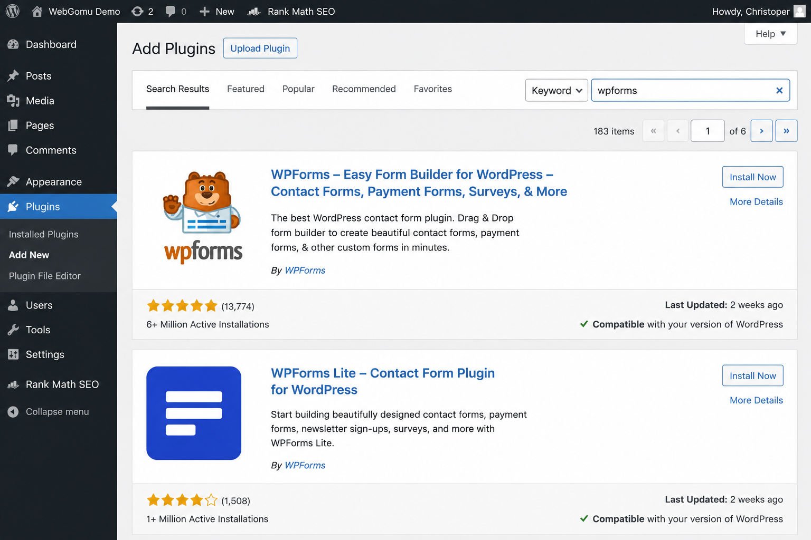Screen dimensions: 811x540
Task: Click the Posts pushpin icon
Action: 13,76
